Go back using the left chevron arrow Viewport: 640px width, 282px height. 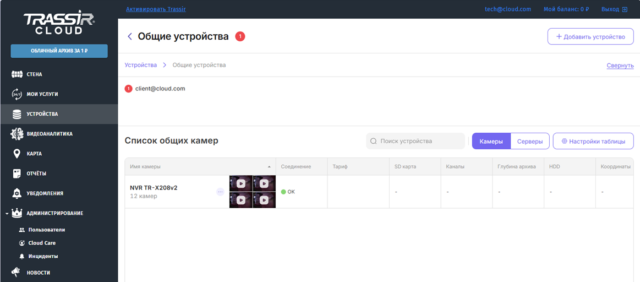130,37
